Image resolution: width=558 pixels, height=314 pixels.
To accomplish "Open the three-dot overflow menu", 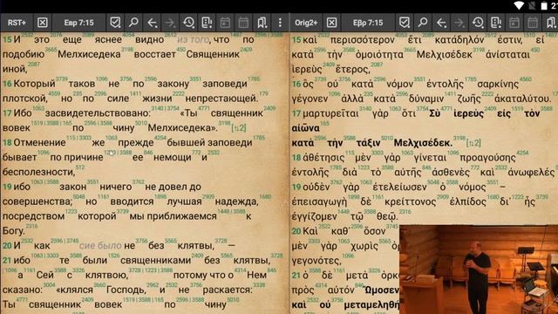I will click(x=280, y=23).
